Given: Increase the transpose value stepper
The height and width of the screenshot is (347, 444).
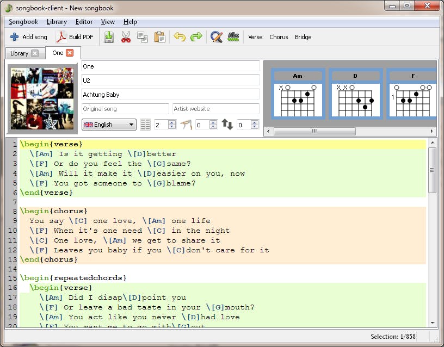Looking at the screenshot, I should (255, 122).
